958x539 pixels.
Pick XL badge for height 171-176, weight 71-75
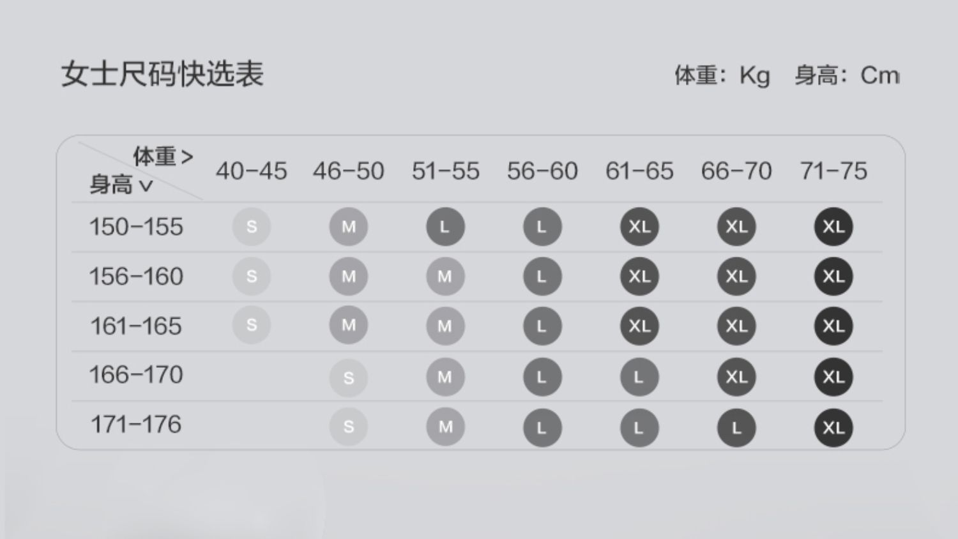pyautogui.click(x=833, y=427)
